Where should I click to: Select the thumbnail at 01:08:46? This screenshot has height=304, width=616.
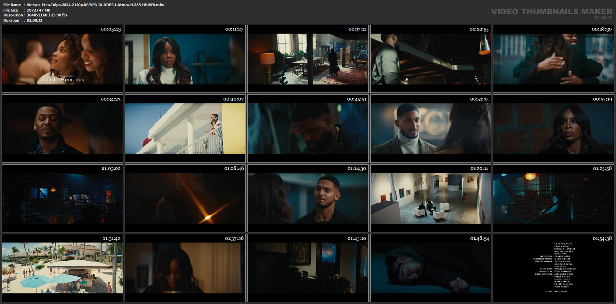click(x=185, y=198)
